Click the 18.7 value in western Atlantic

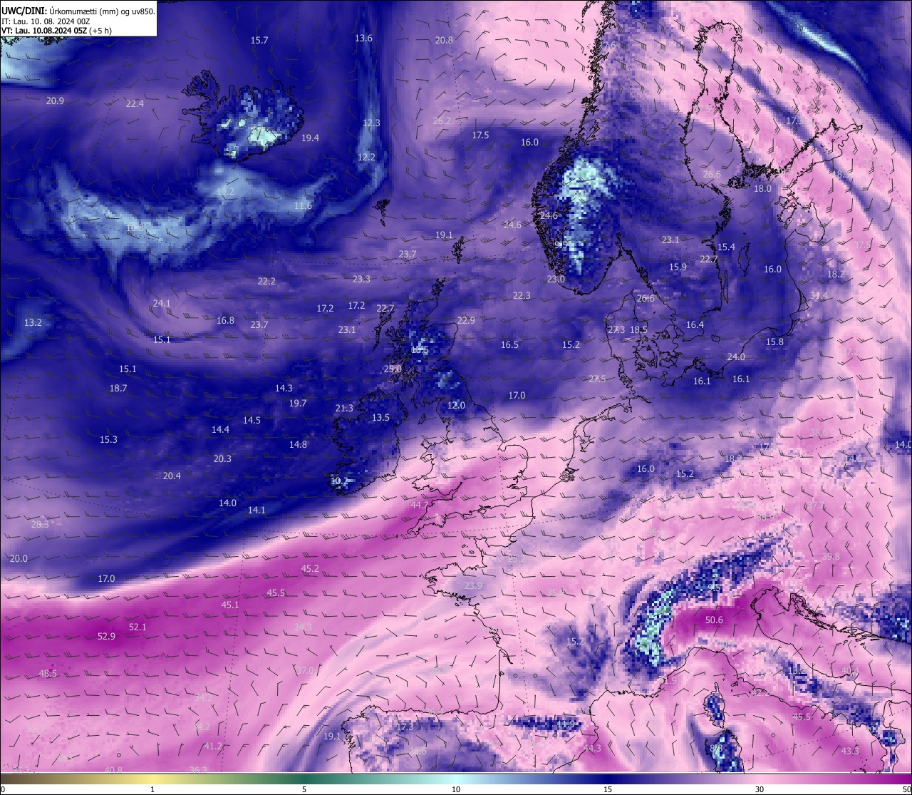pos(118,389)
